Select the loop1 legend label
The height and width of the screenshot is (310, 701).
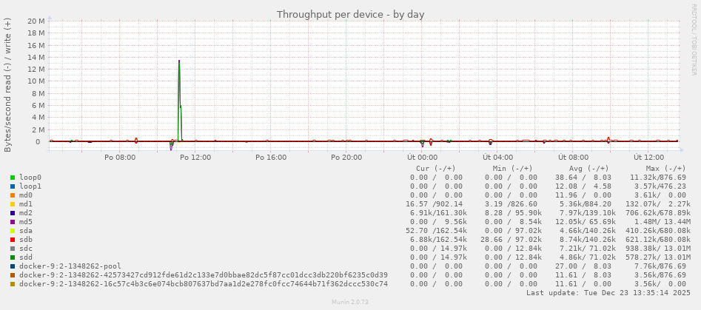click(29, 186)
